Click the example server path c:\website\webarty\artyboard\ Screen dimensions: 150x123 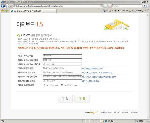pyautogui.click(x=101, y=77)
